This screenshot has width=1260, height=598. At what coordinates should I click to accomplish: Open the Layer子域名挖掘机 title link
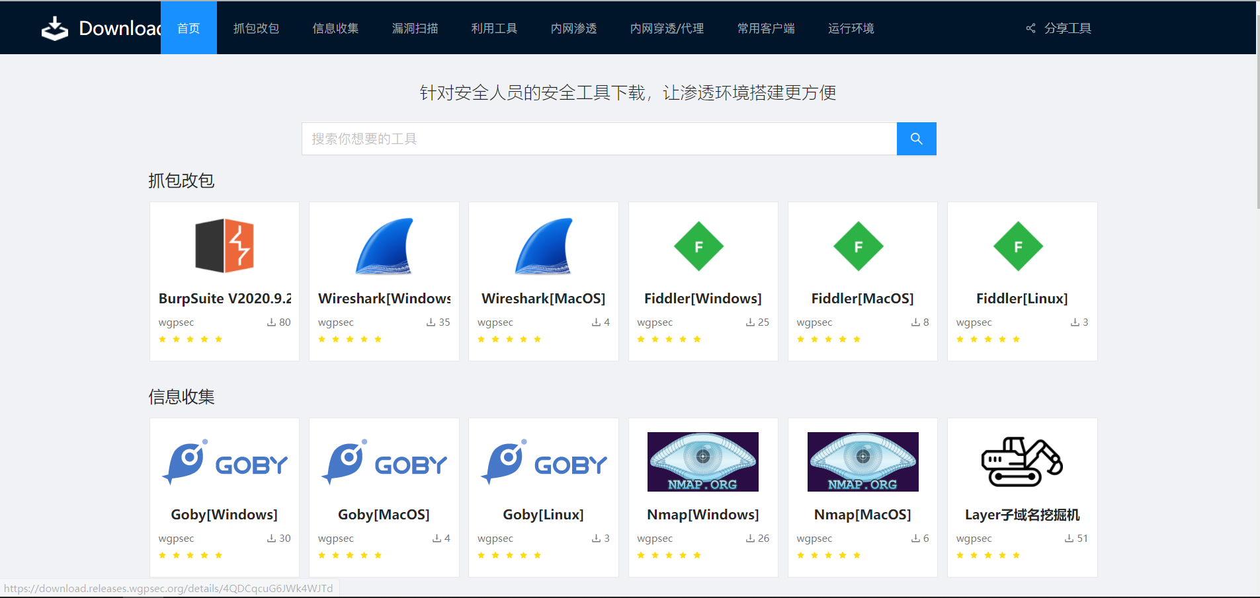tap(1022, 515)
